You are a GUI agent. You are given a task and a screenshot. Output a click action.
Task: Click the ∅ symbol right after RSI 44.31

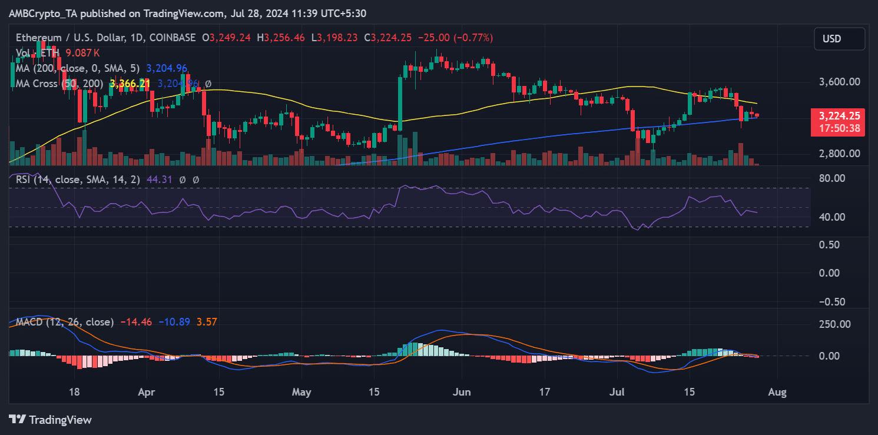[183, 180]
